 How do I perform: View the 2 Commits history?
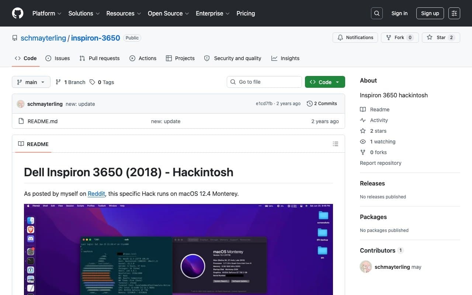tap(322, 104)
